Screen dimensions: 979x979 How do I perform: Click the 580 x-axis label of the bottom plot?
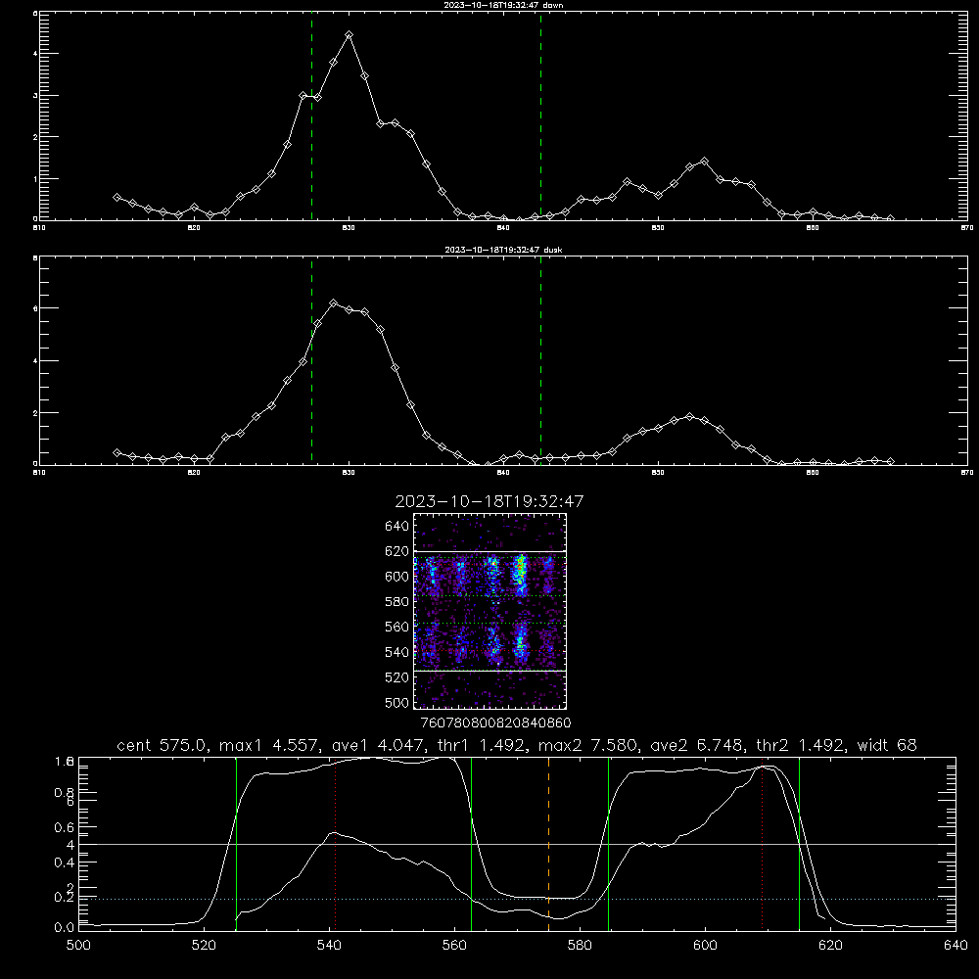point(580,946)
